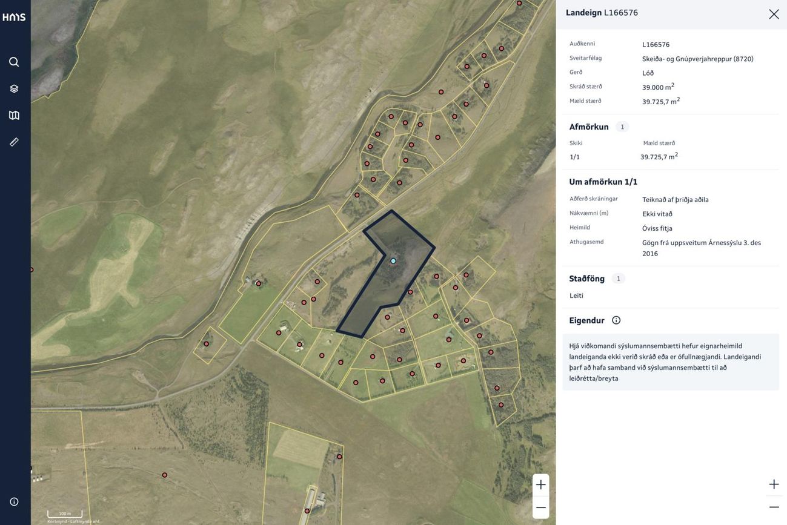Expand the Afmörkun section heading

tap(589, 127)
